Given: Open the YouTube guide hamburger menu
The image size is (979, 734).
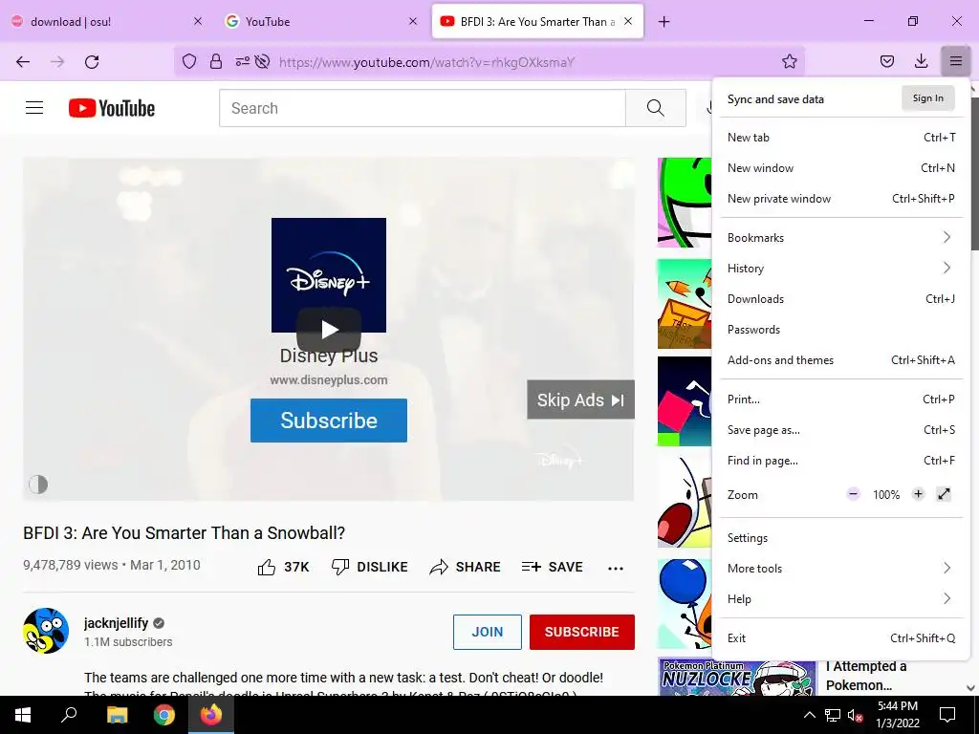Looking at the screenshot, I should coord(34,108).
